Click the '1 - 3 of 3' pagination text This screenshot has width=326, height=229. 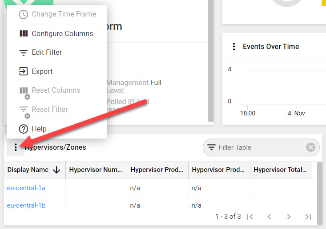coord(228,217)
